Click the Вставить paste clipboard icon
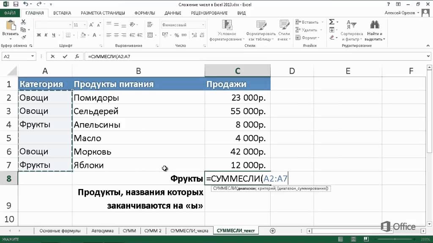Image resolution: width=433 pixels, height=243 pixels. point(11,26)
